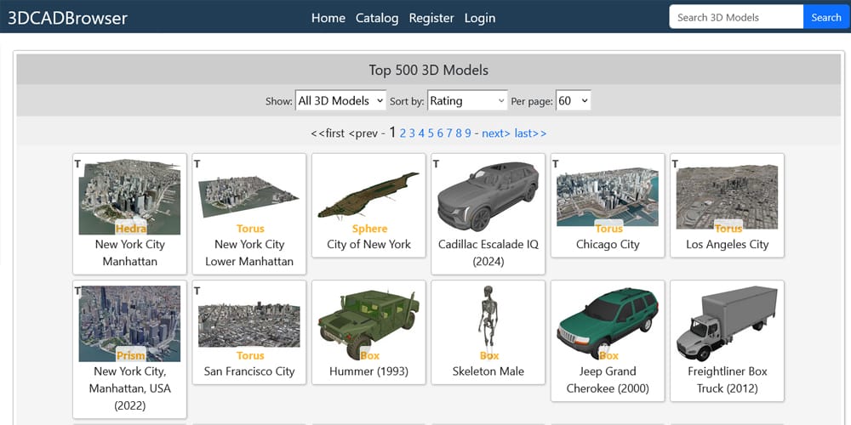Click the T badge on Cadillac Escalade card
The image size is (851, 425).
point(437,164)
